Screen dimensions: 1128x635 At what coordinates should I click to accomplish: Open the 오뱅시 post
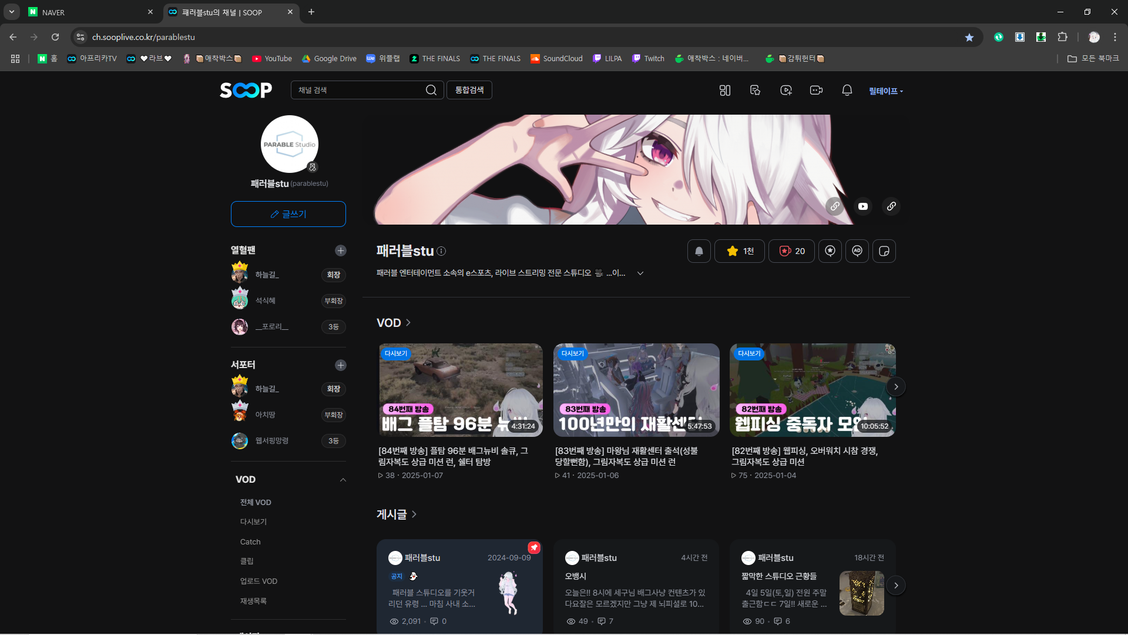coord(636,587)
